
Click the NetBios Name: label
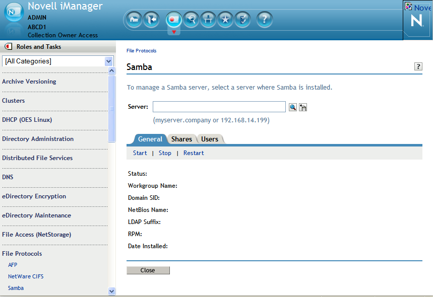pyautogui.click(x=148, y=210)
